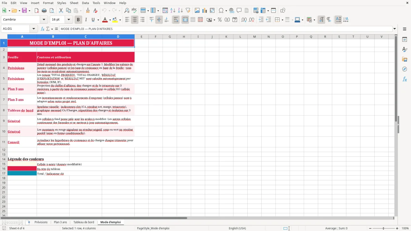Clear direct formatting
Image resolution: width=411 pixels, height=231 pixels.
[95, 11]
